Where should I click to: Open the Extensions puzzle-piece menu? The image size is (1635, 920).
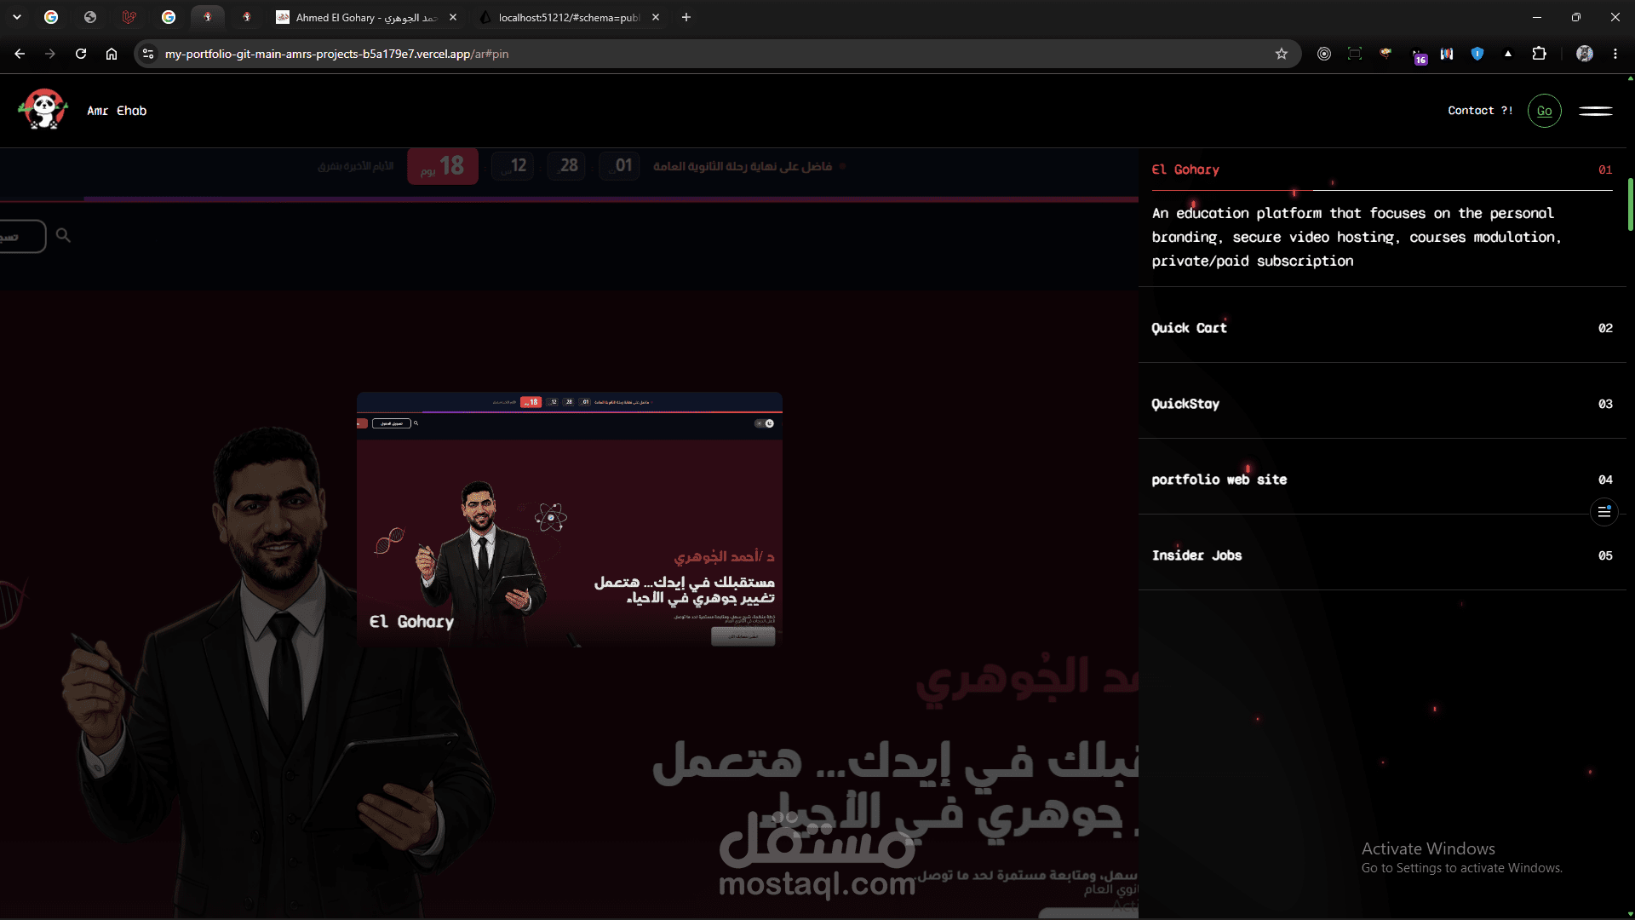(x=1539, y=54)
